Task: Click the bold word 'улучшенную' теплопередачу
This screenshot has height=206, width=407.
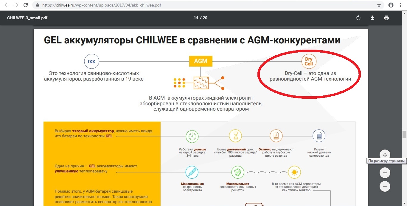Action: point(66,172)
